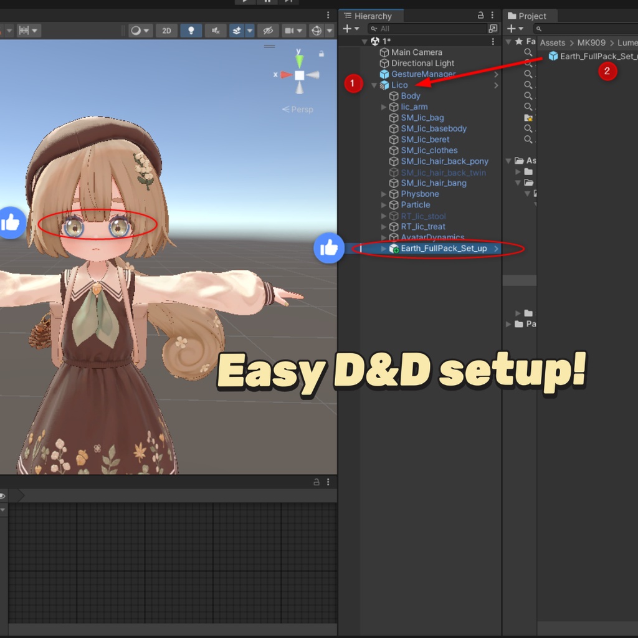The height and width of the screenshot is (638, 638).
Task: Click the Hierarchy create plus button
Action: [351, 29]
